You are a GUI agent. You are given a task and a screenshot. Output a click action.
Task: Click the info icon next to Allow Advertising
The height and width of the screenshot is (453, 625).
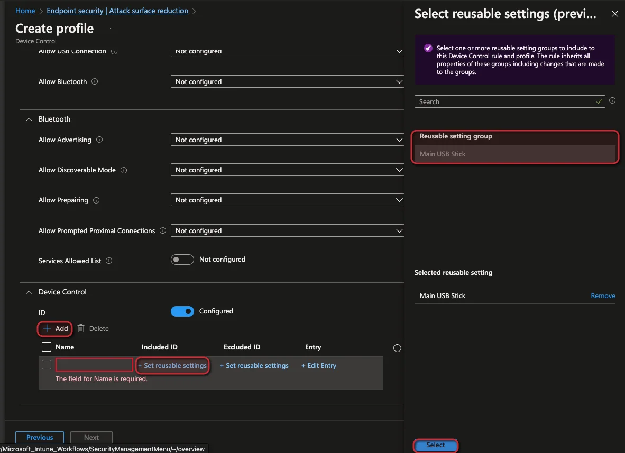[x=99, y=140]
